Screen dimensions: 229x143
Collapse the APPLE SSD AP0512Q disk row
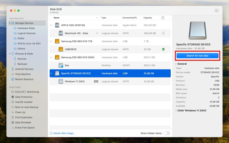pyautogui.click(x=51, y=25)
